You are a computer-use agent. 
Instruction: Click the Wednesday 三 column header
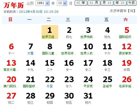(x=68, y=20)
